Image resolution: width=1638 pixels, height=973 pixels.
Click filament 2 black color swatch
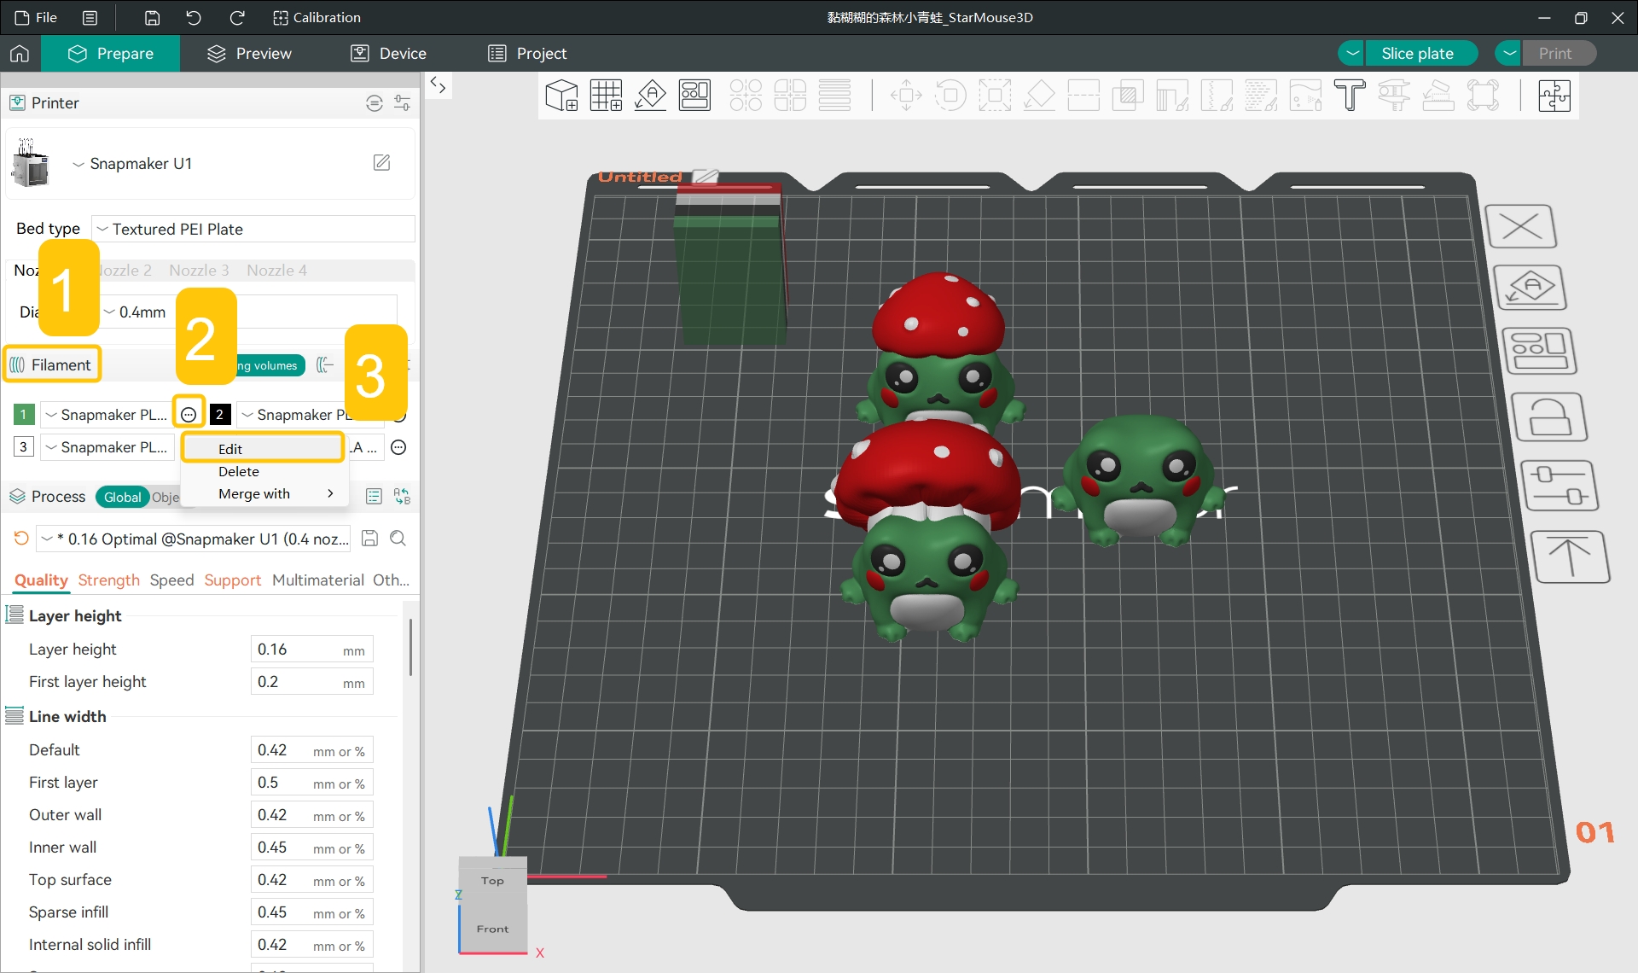219,415
